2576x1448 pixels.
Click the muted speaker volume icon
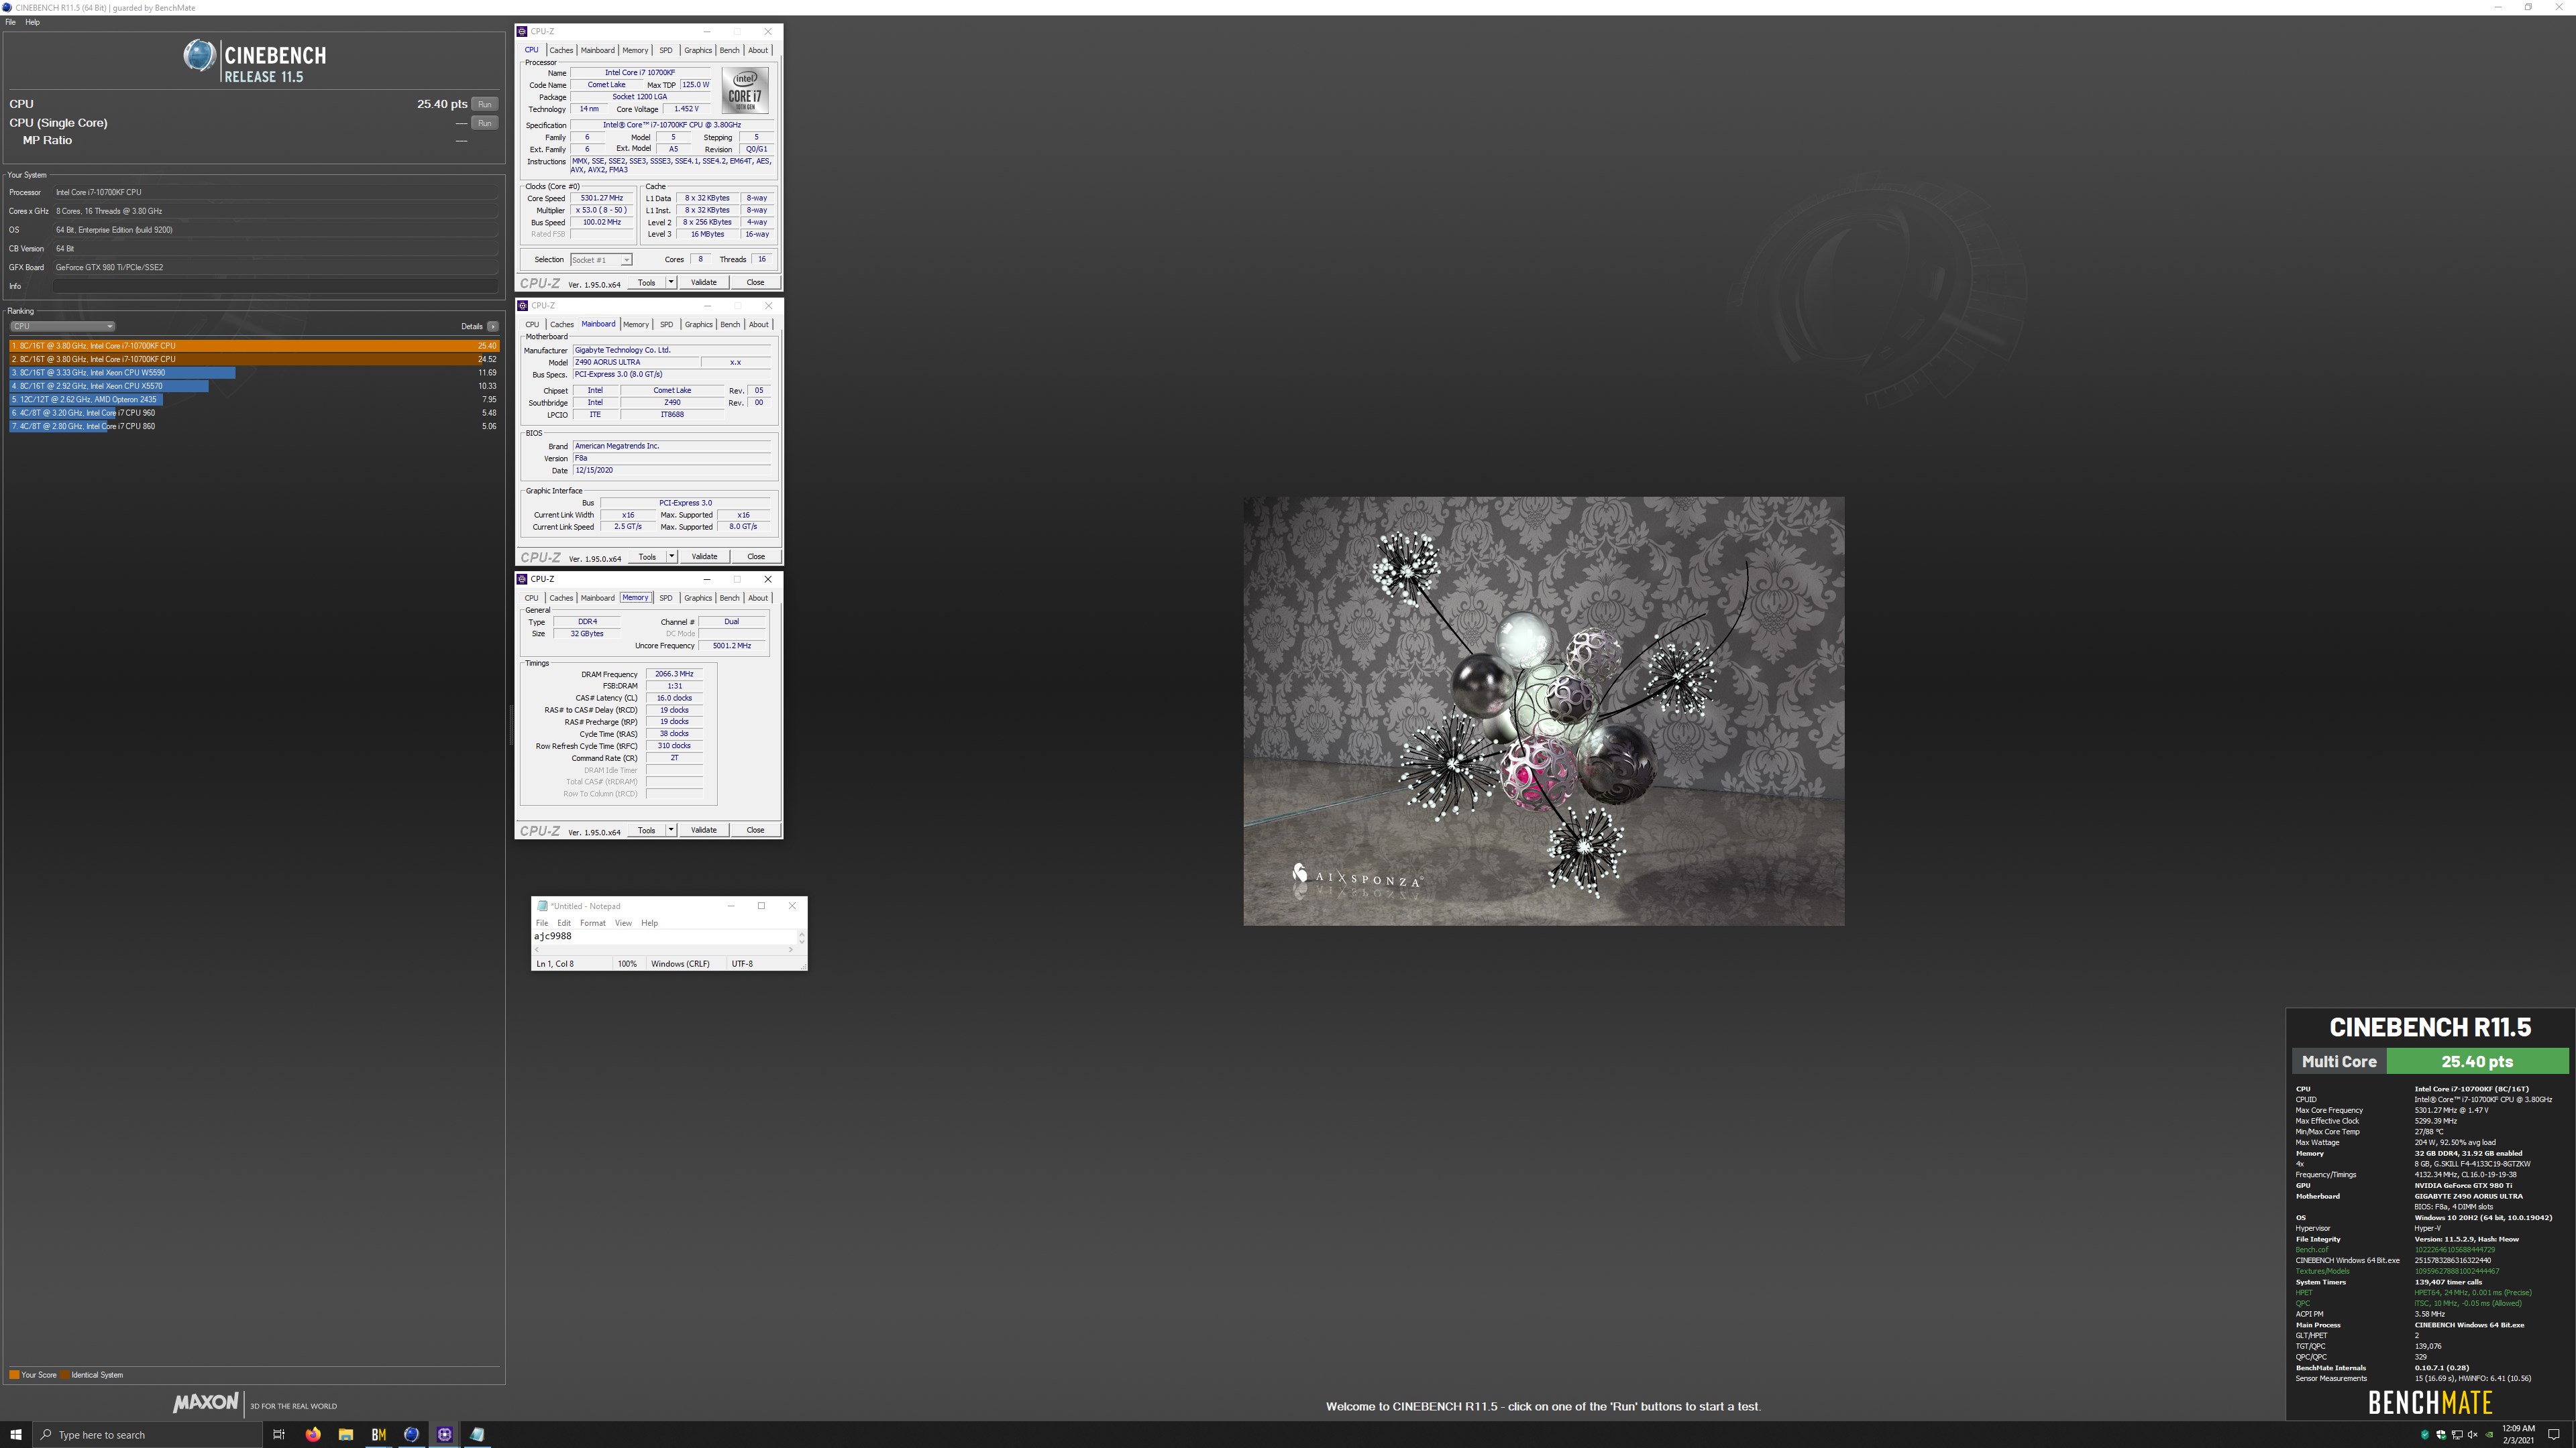point(2473,1435)
